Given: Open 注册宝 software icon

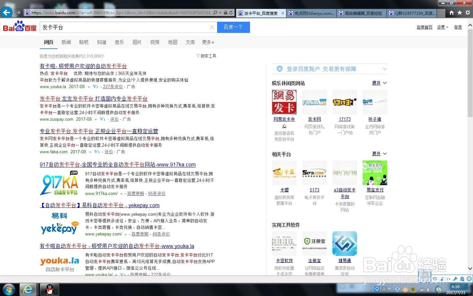Looking at the screenshot, I should 315,243.
